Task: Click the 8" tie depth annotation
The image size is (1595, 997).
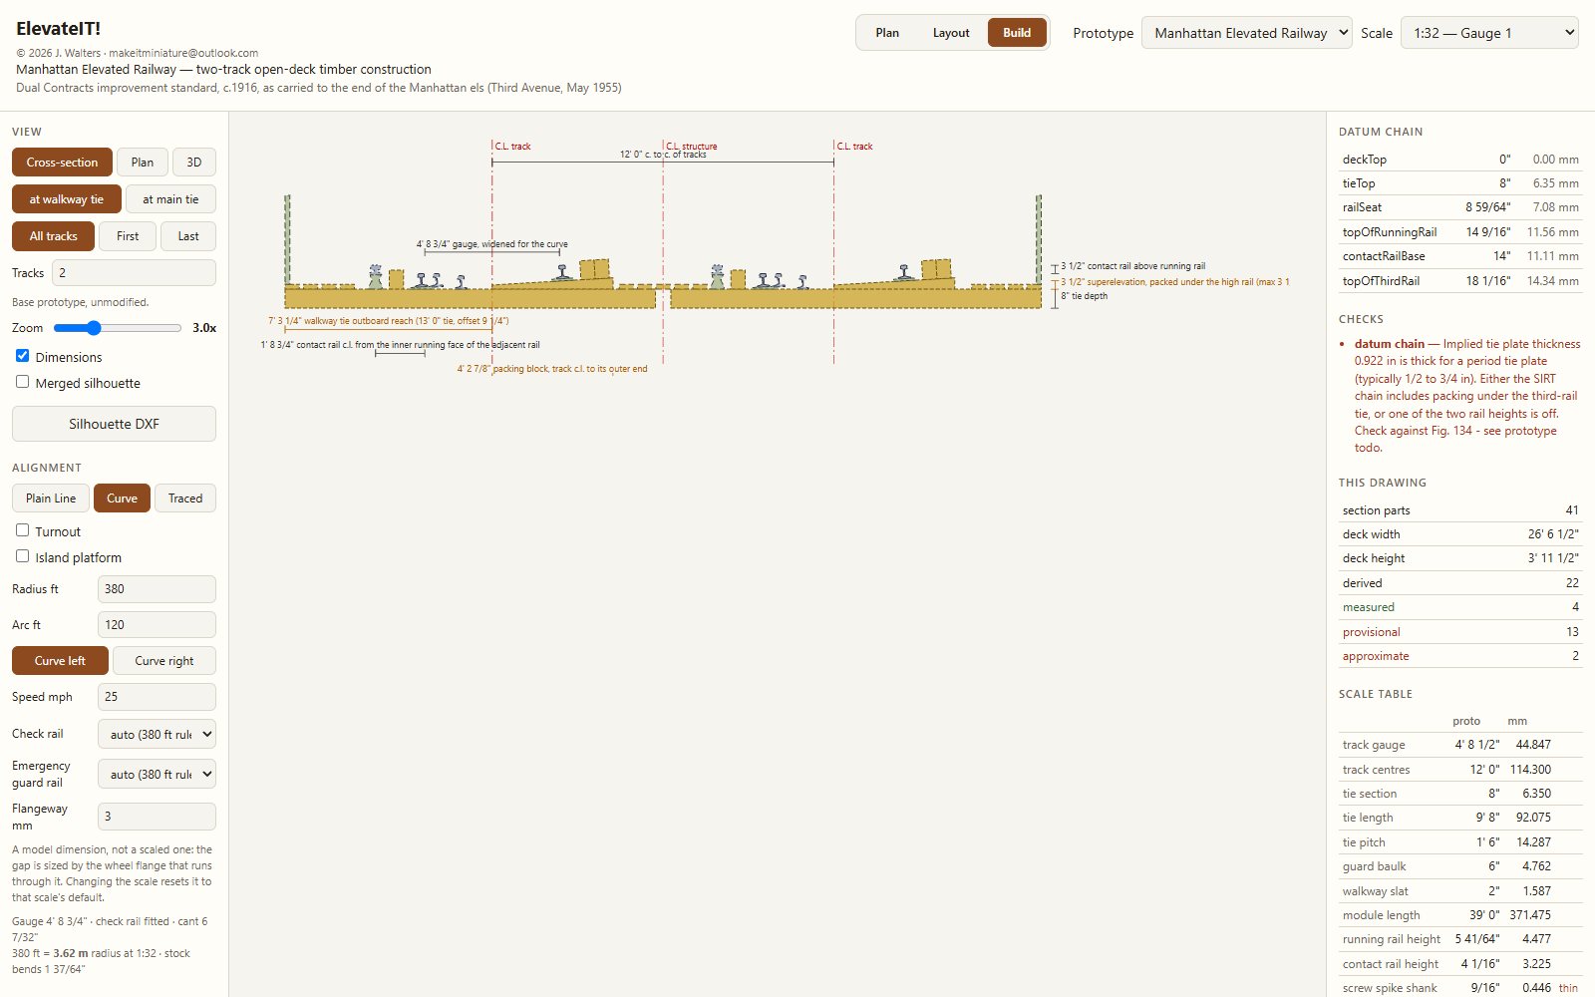Action: click(1084, 296)
